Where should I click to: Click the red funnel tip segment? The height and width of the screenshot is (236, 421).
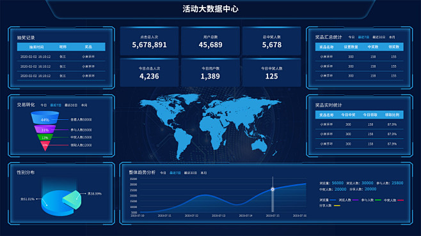[45, 146]
